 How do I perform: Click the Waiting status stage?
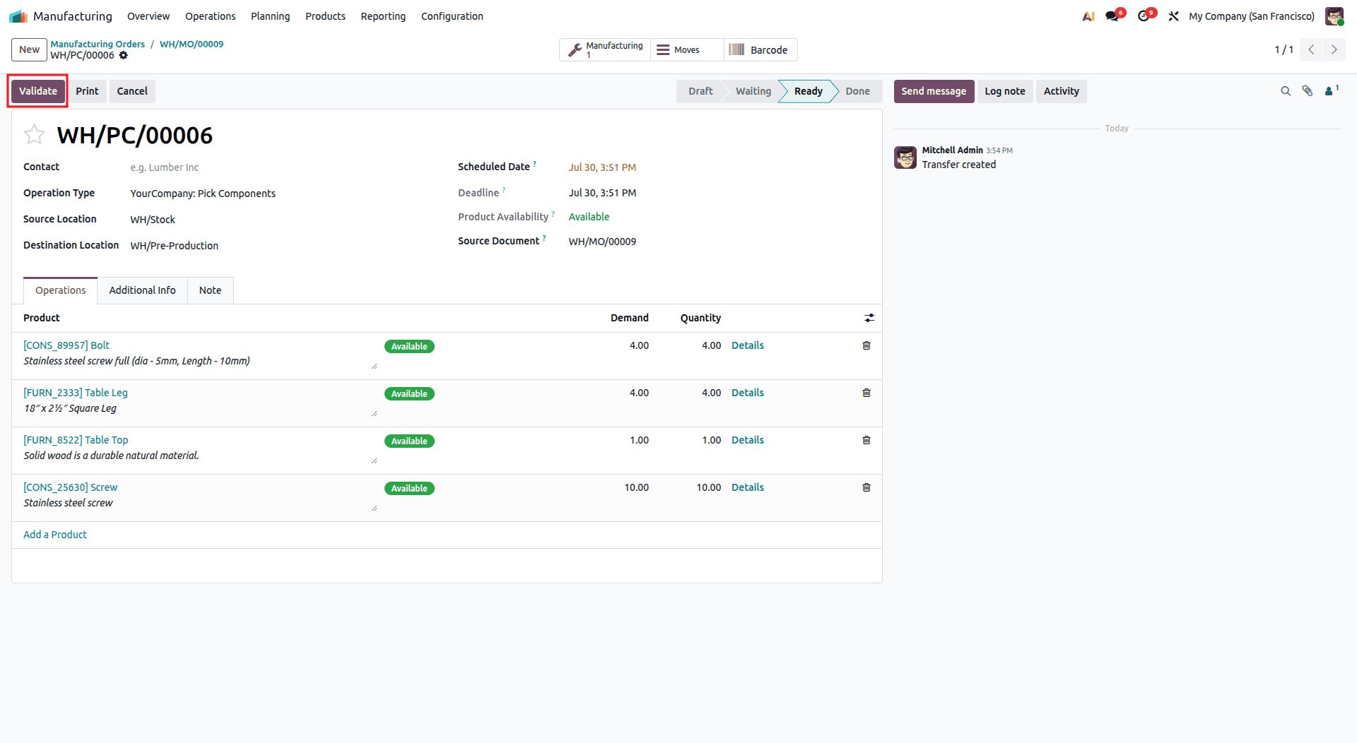[x=753, y=91]
